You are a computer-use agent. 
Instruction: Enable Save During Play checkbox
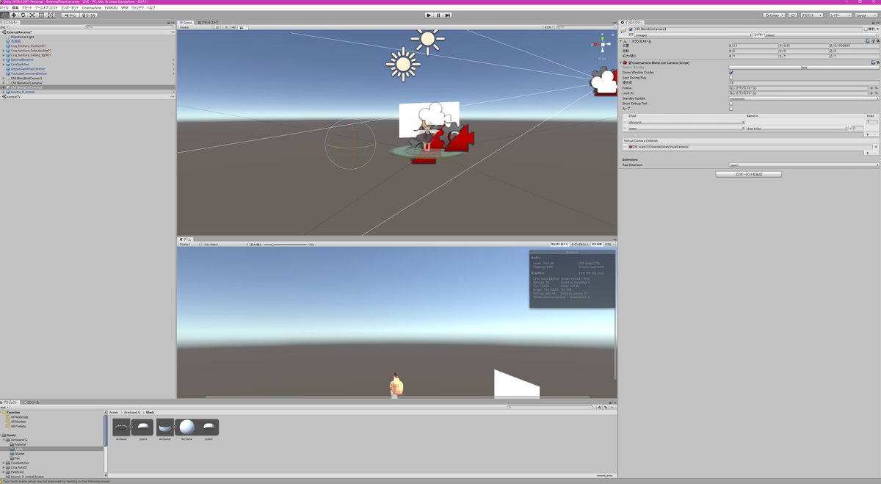730,78
